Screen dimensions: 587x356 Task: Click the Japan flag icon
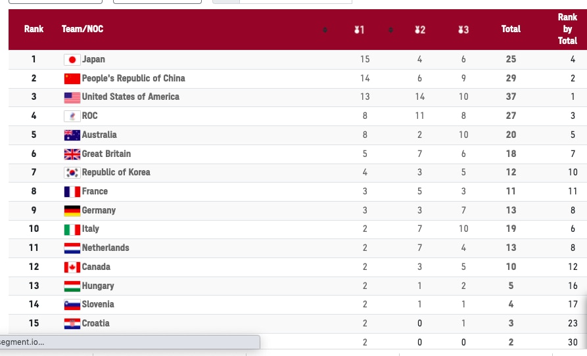[x=72, y=60]
